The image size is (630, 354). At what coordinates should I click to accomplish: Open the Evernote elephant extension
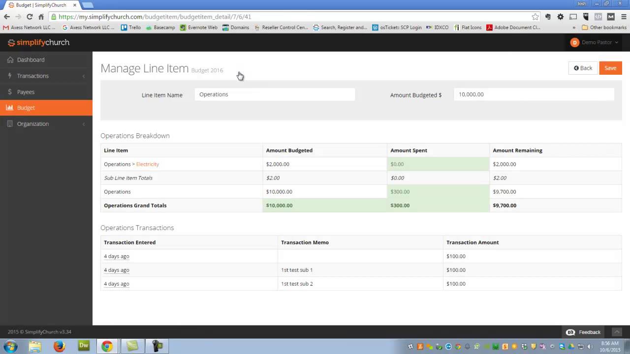point(548,17)
